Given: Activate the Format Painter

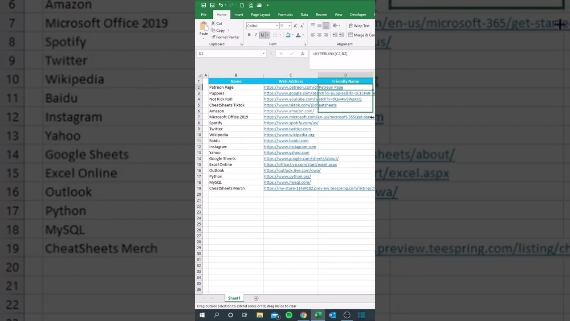Looking at the screenshot, I should click(x=225, y=37).
